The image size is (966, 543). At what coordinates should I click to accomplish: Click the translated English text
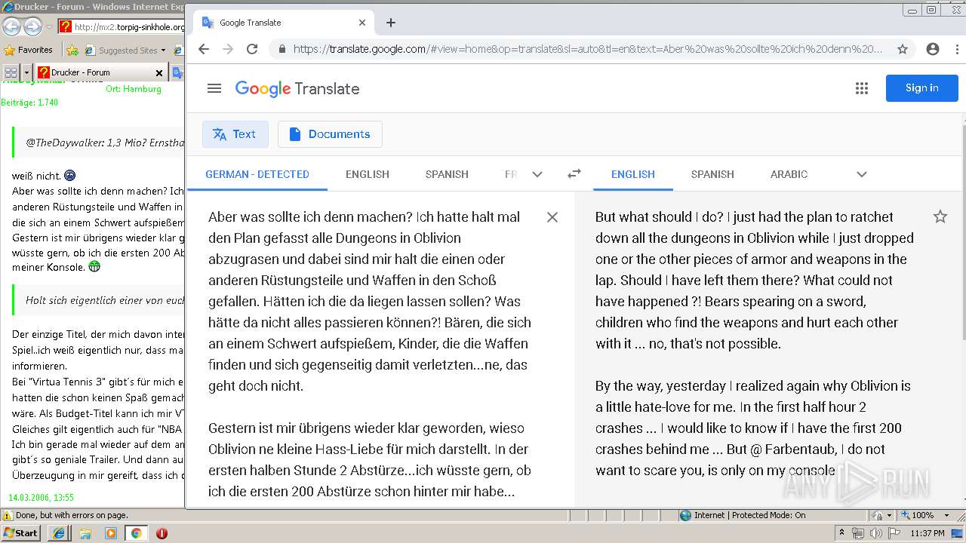[755, 343]
